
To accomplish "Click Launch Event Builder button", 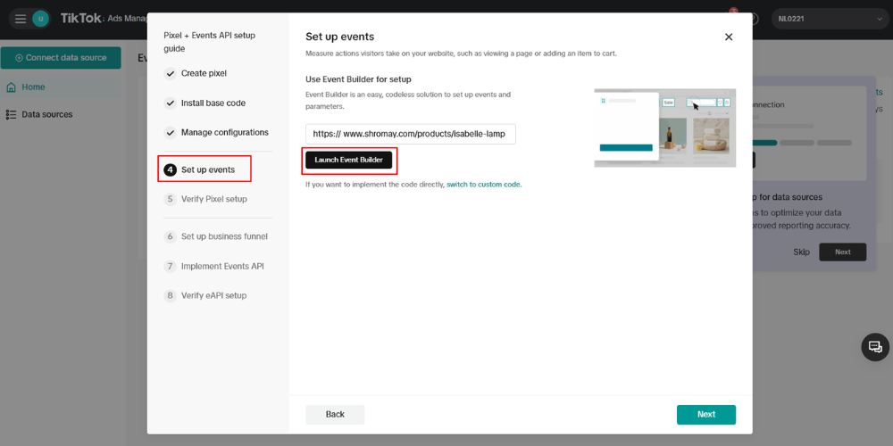I will (348, 160).
